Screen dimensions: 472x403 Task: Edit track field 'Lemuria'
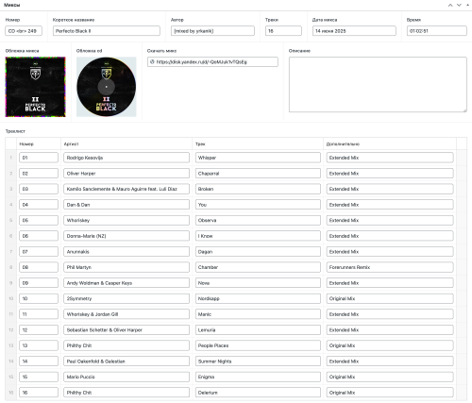(258, 330)
